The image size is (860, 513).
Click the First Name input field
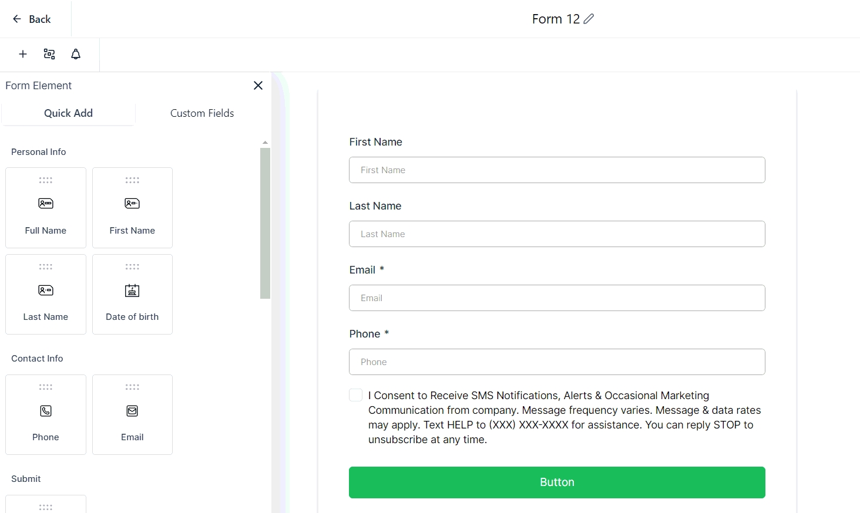point(557,170)
